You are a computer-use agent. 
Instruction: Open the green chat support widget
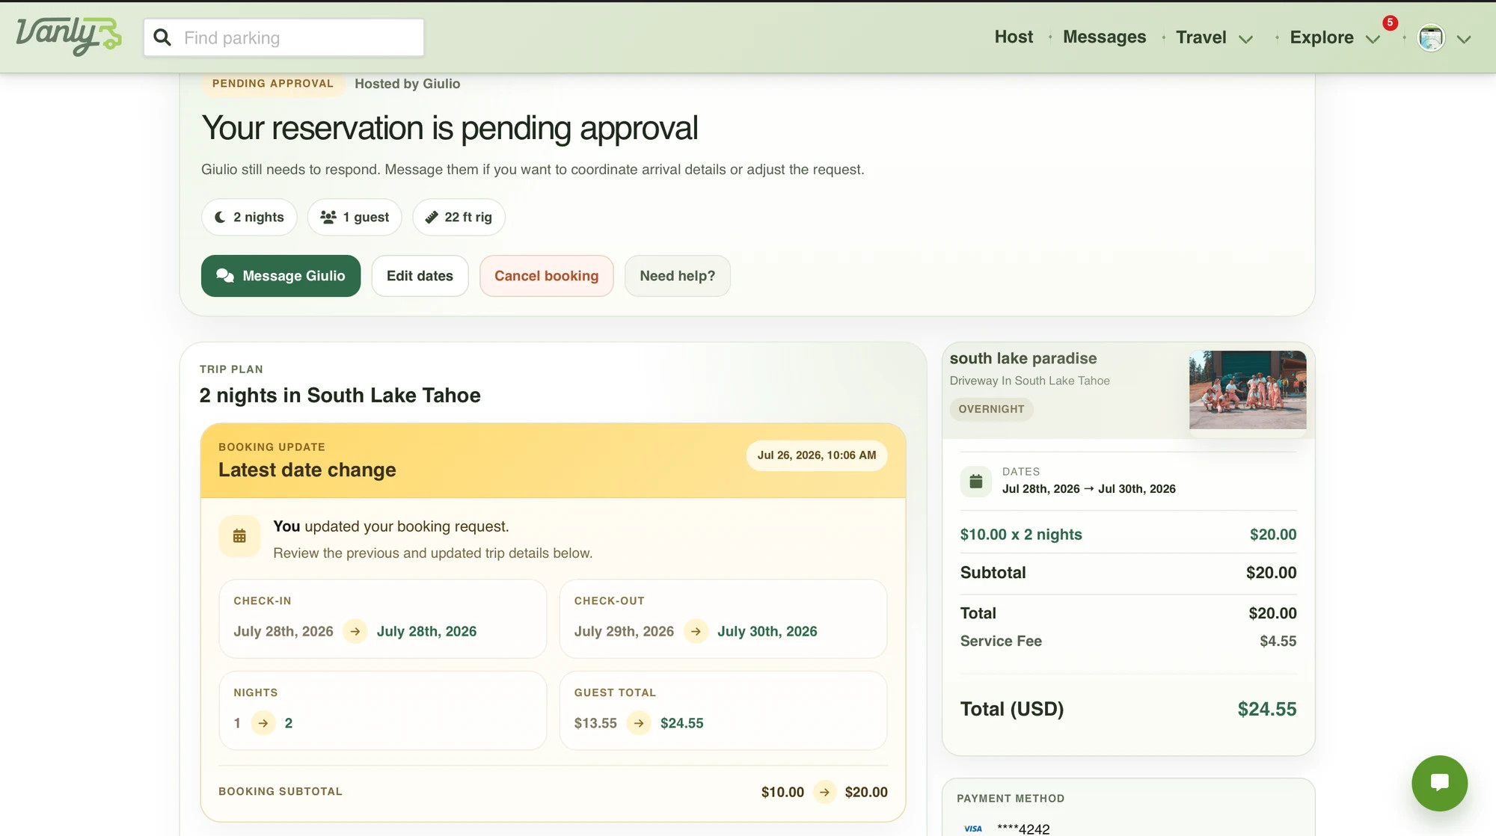tap(1439, 783)
